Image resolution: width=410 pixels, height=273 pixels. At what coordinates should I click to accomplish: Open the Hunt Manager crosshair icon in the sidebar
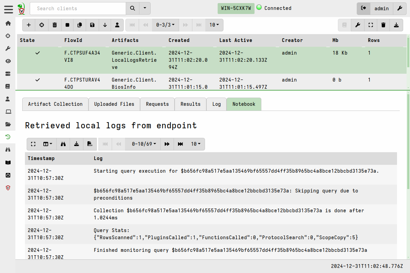click(x=8, y=35)
